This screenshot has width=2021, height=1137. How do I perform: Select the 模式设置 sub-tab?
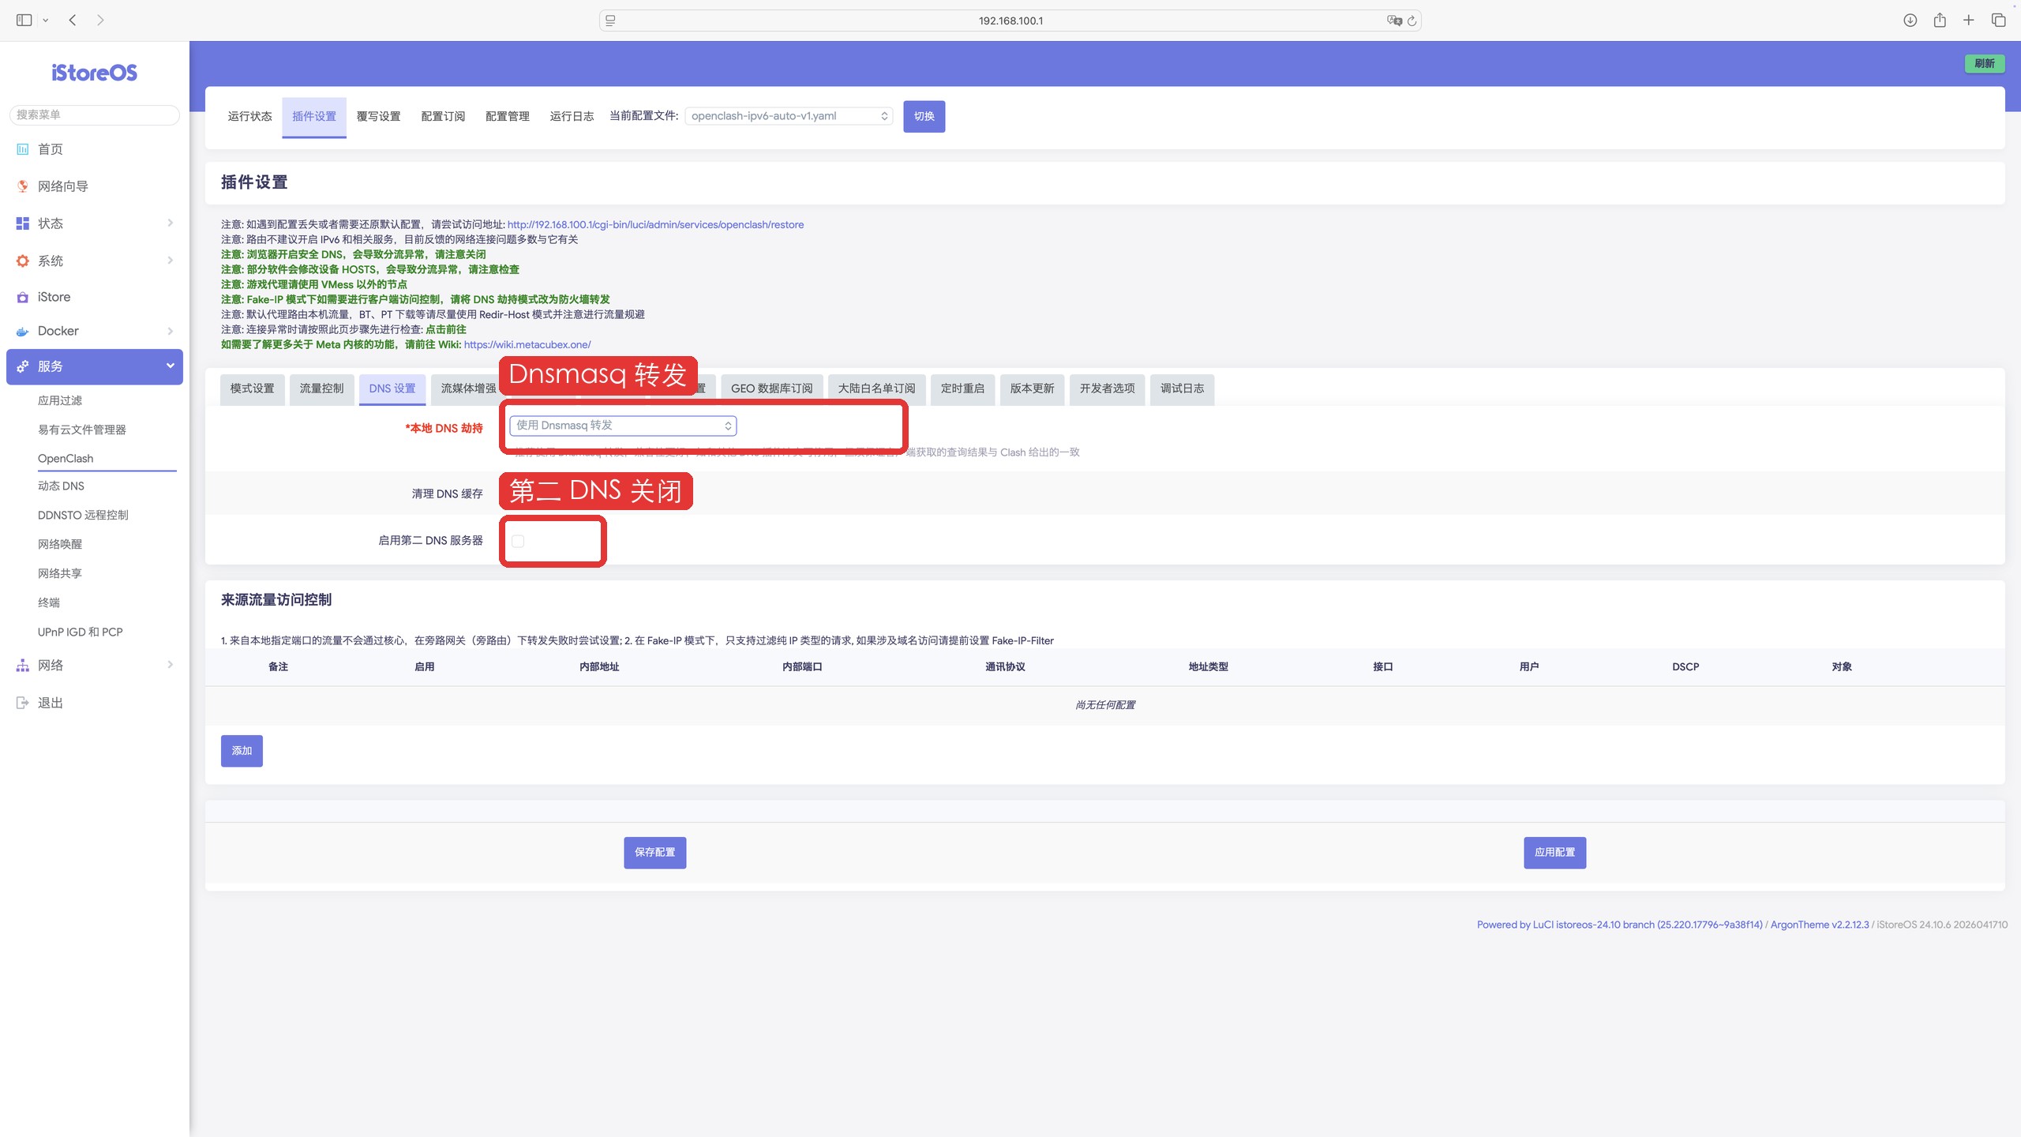click(x=253, y=388)
